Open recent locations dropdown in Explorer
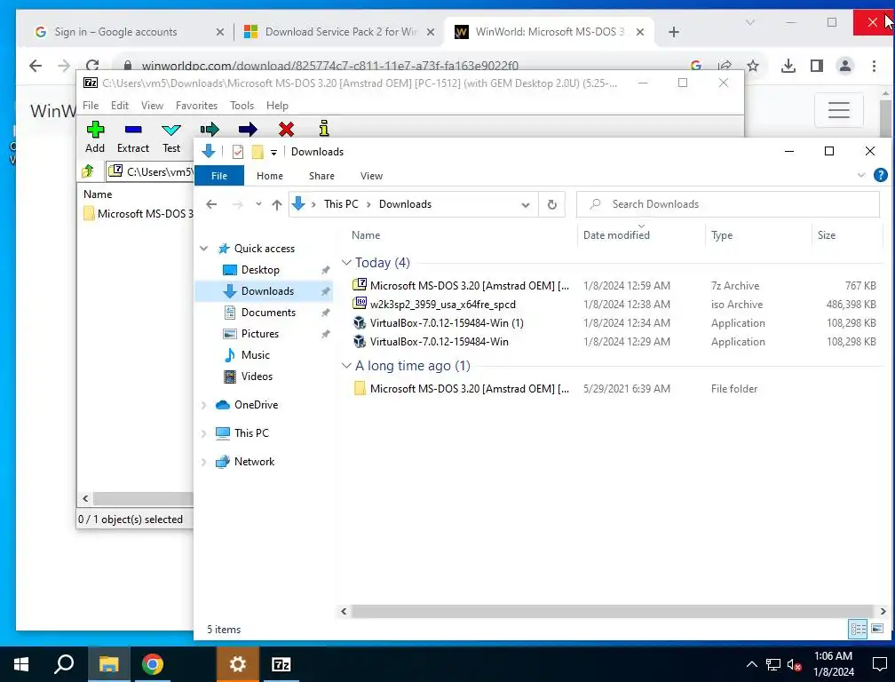Image resolution: width=895 pixels, height=682 pixels. pos(258,203)
